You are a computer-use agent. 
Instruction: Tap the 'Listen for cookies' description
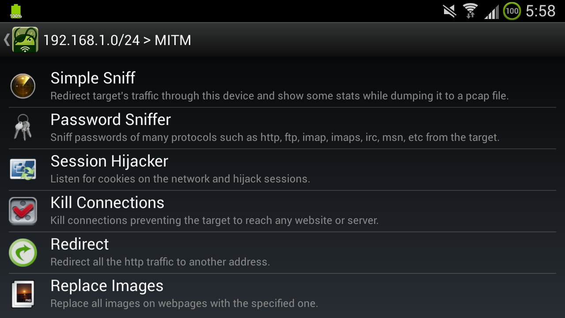click(180, 179)
